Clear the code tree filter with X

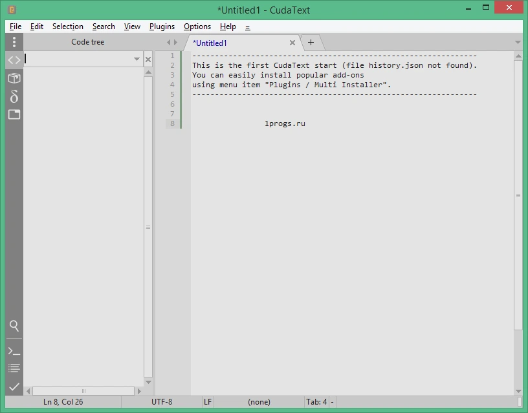coord(148,59)
